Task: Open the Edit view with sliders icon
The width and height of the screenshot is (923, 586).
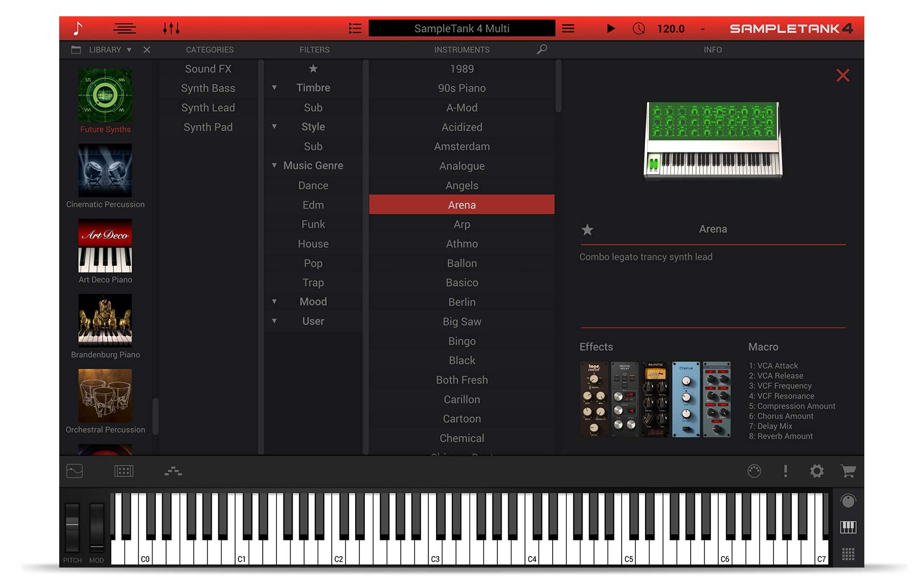Action: point(171,28)
